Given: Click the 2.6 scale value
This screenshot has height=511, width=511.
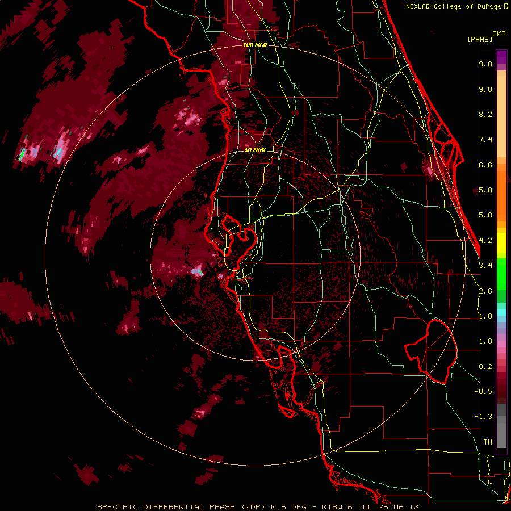Looking at the screenshot, I should coord(485,291).
